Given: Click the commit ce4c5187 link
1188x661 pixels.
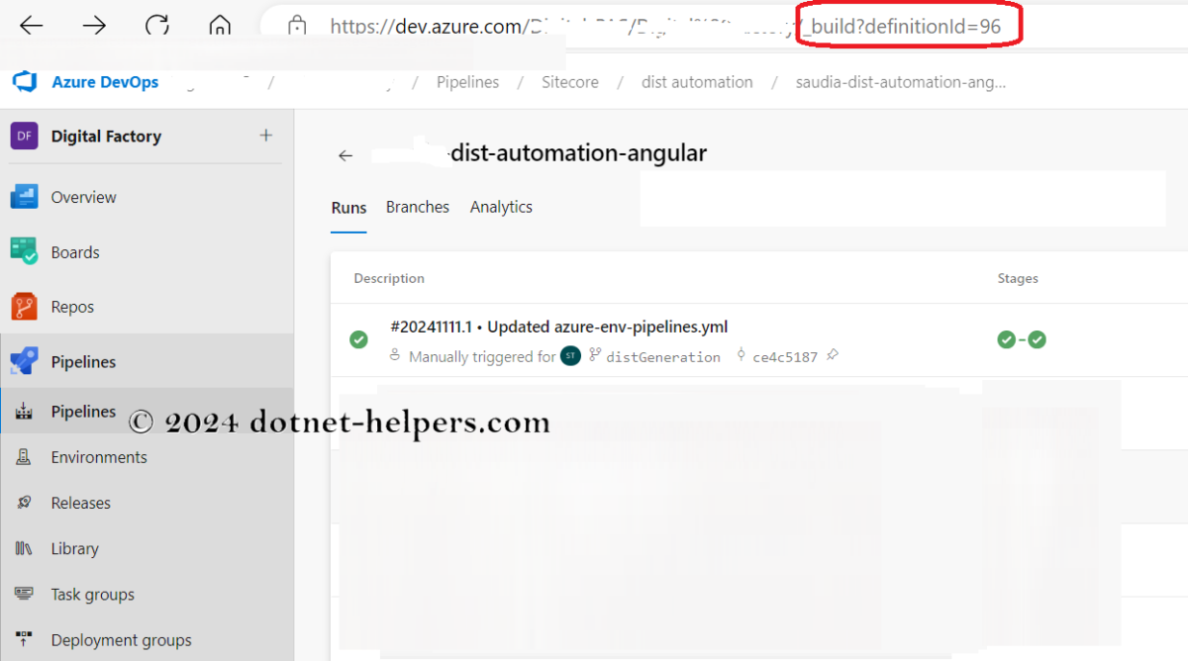Looking at the screenshot, I should 785,357.
